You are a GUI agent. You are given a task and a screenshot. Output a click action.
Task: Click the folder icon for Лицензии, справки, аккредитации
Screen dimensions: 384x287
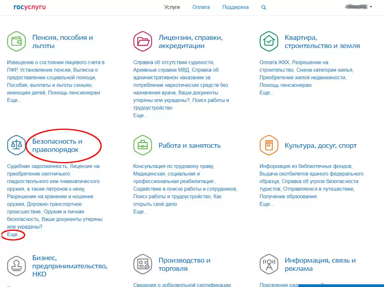[142, 41]
